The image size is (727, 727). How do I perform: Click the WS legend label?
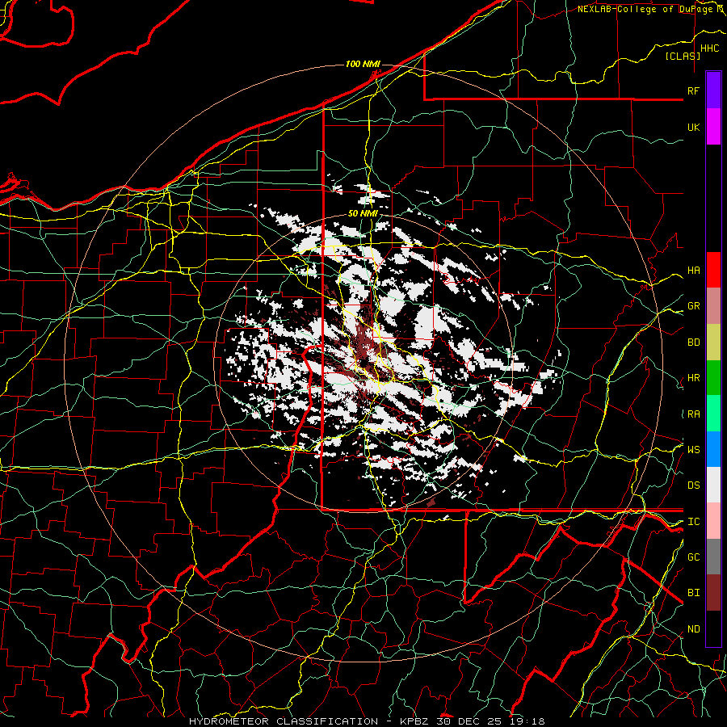[693, 449]
